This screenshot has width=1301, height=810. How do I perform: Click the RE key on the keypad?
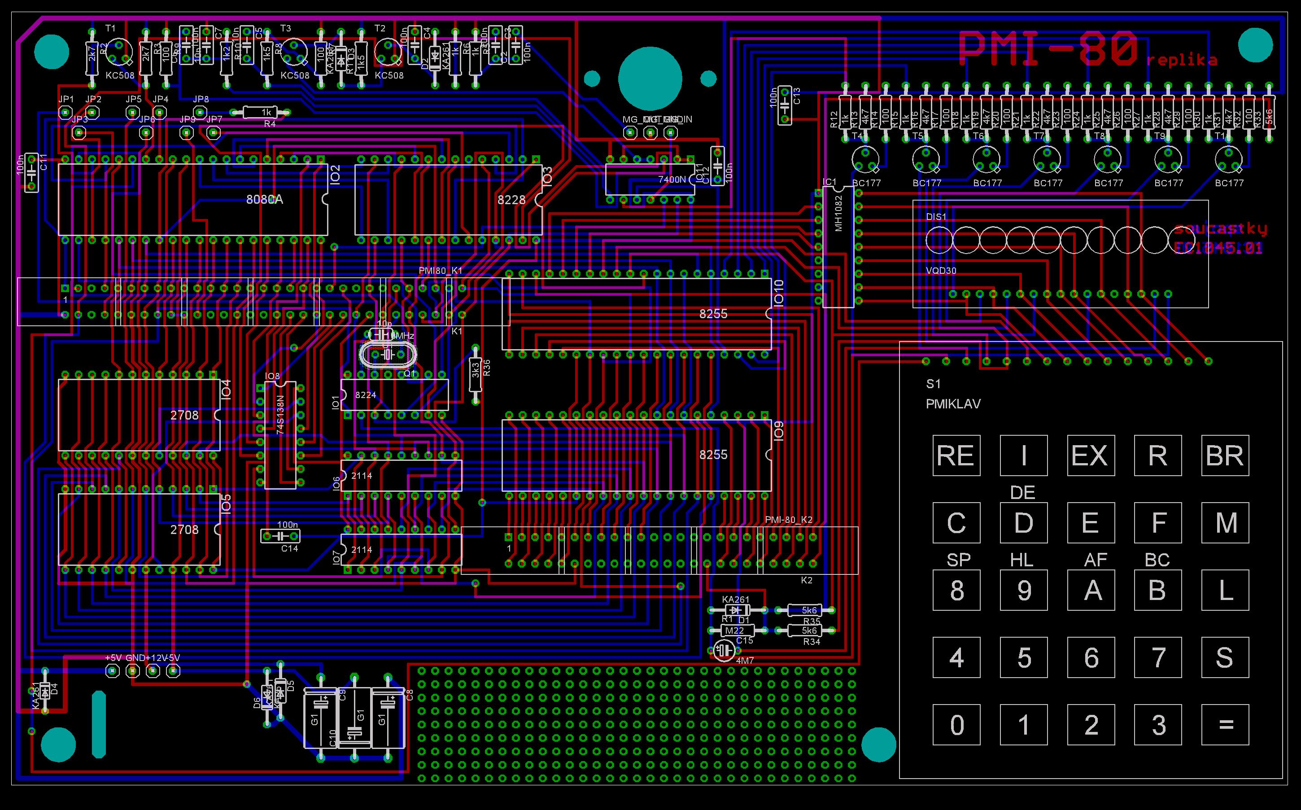[x=956, y=455]
